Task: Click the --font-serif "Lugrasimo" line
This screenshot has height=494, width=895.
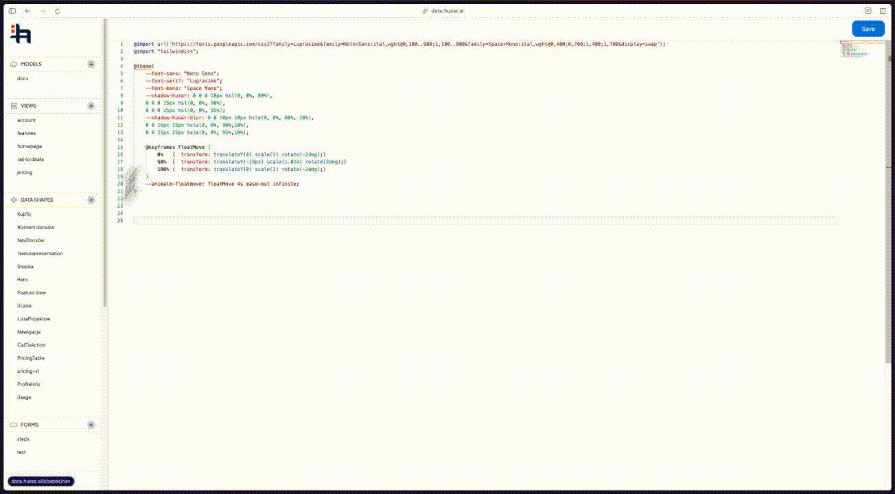Action: [x=184, y=81]
